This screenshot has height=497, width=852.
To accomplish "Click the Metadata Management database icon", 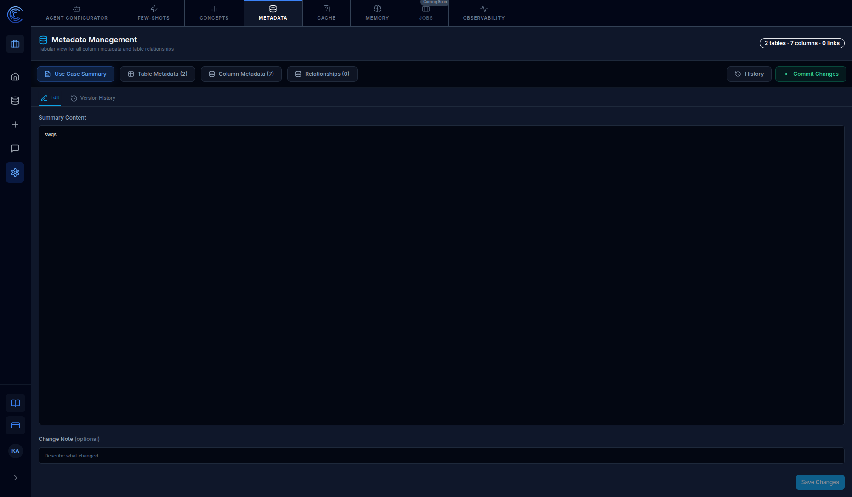I will [43, 40].
